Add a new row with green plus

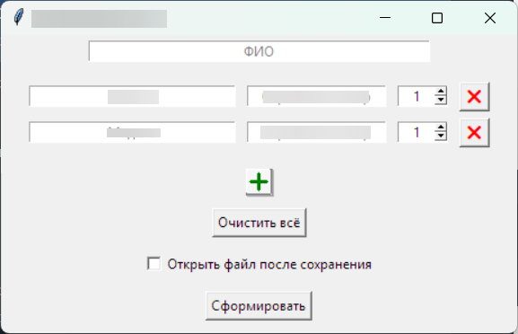click(x=259, y=182)
